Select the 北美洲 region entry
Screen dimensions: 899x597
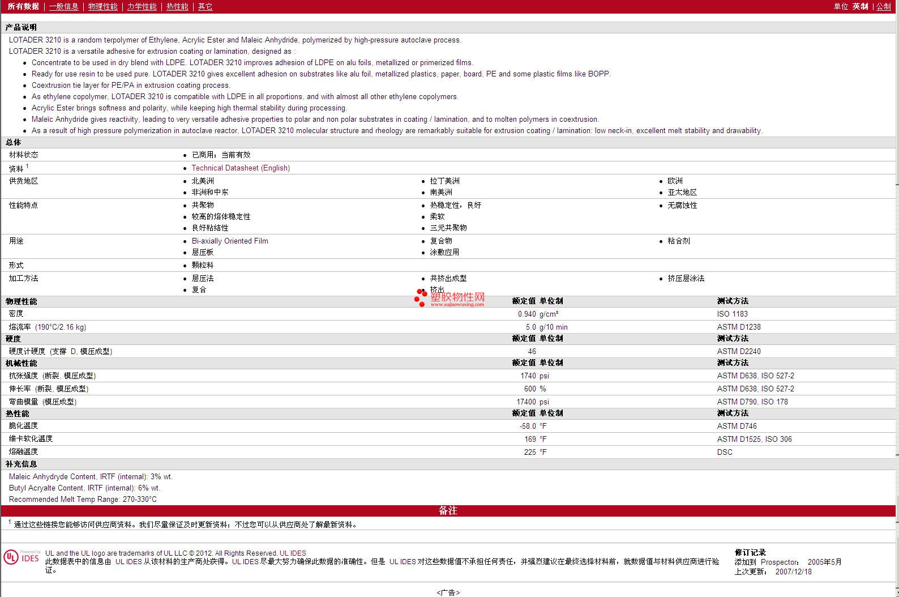pyautogui.click(x=203, y=181)
